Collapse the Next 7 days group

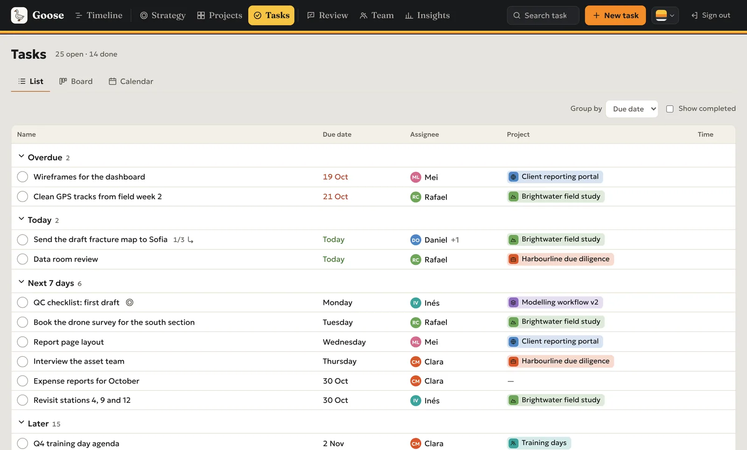click(21, 282)
